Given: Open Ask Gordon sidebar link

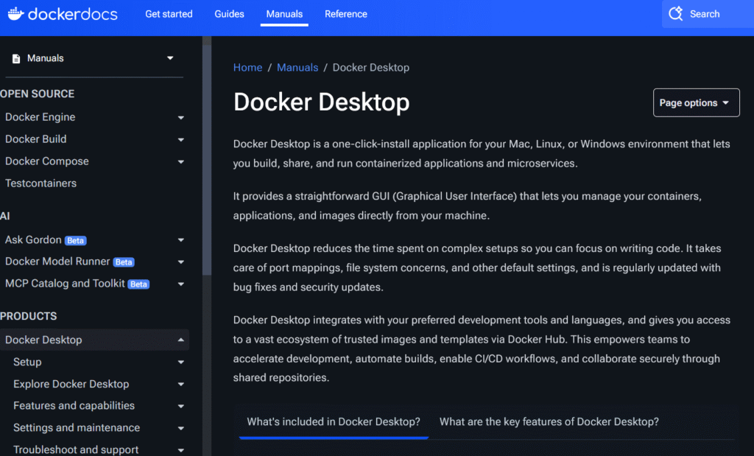Looking at the screenshot, I should click(x=33, y=239).
